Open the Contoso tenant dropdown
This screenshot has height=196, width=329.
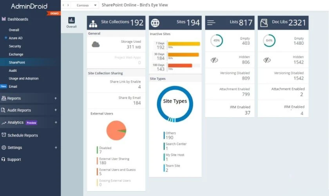pyautogui.click(x=87, y=5)
